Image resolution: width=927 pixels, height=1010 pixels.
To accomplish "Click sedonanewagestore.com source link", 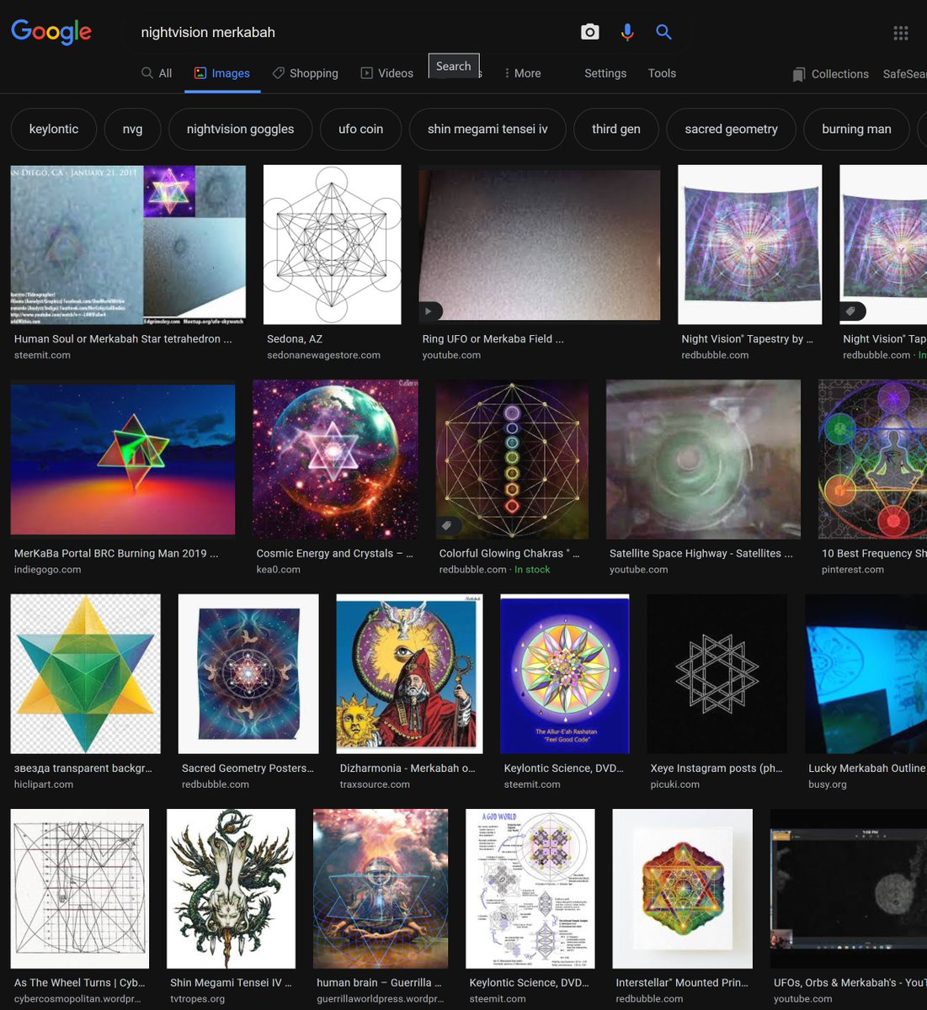I will point(323,355).
